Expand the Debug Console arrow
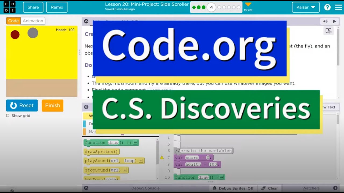344x193 pixels. tap(86, 188)
